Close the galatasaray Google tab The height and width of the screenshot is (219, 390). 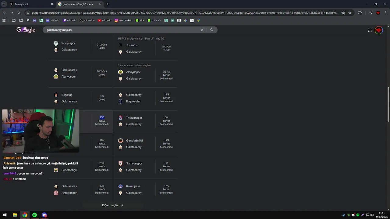[100, 4]
